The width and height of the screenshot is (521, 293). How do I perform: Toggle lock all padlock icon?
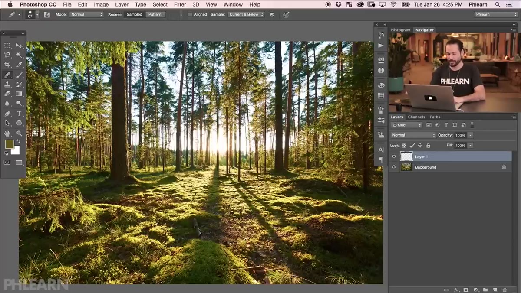point(428,146)
